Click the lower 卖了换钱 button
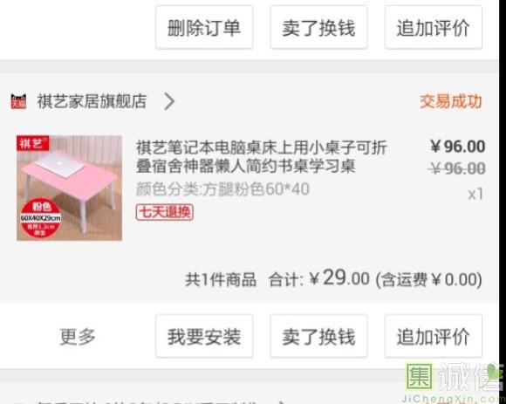The image size is (506, 404). [318, 336]
